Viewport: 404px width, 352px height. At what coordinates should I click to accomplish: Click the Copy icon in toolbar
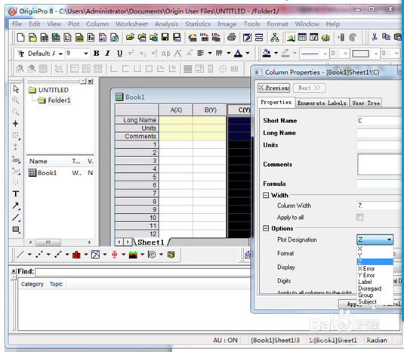(386, 37)
